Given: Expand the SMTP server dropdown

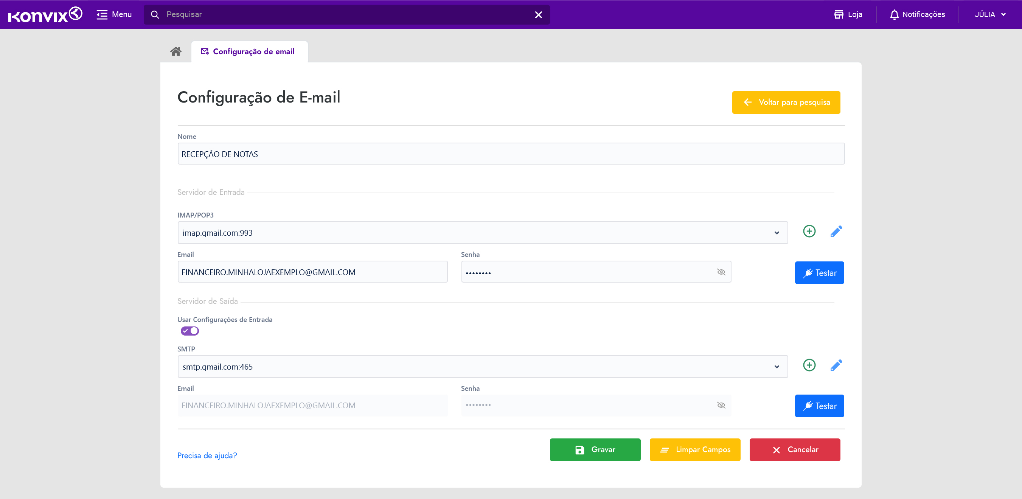Looking at the screenshot, I should click(x=777, y=367).
